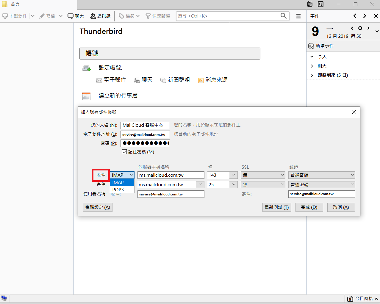
Task: Open the Address Book (通訊錄) toolbar button
Action: (x=100, y=16)
